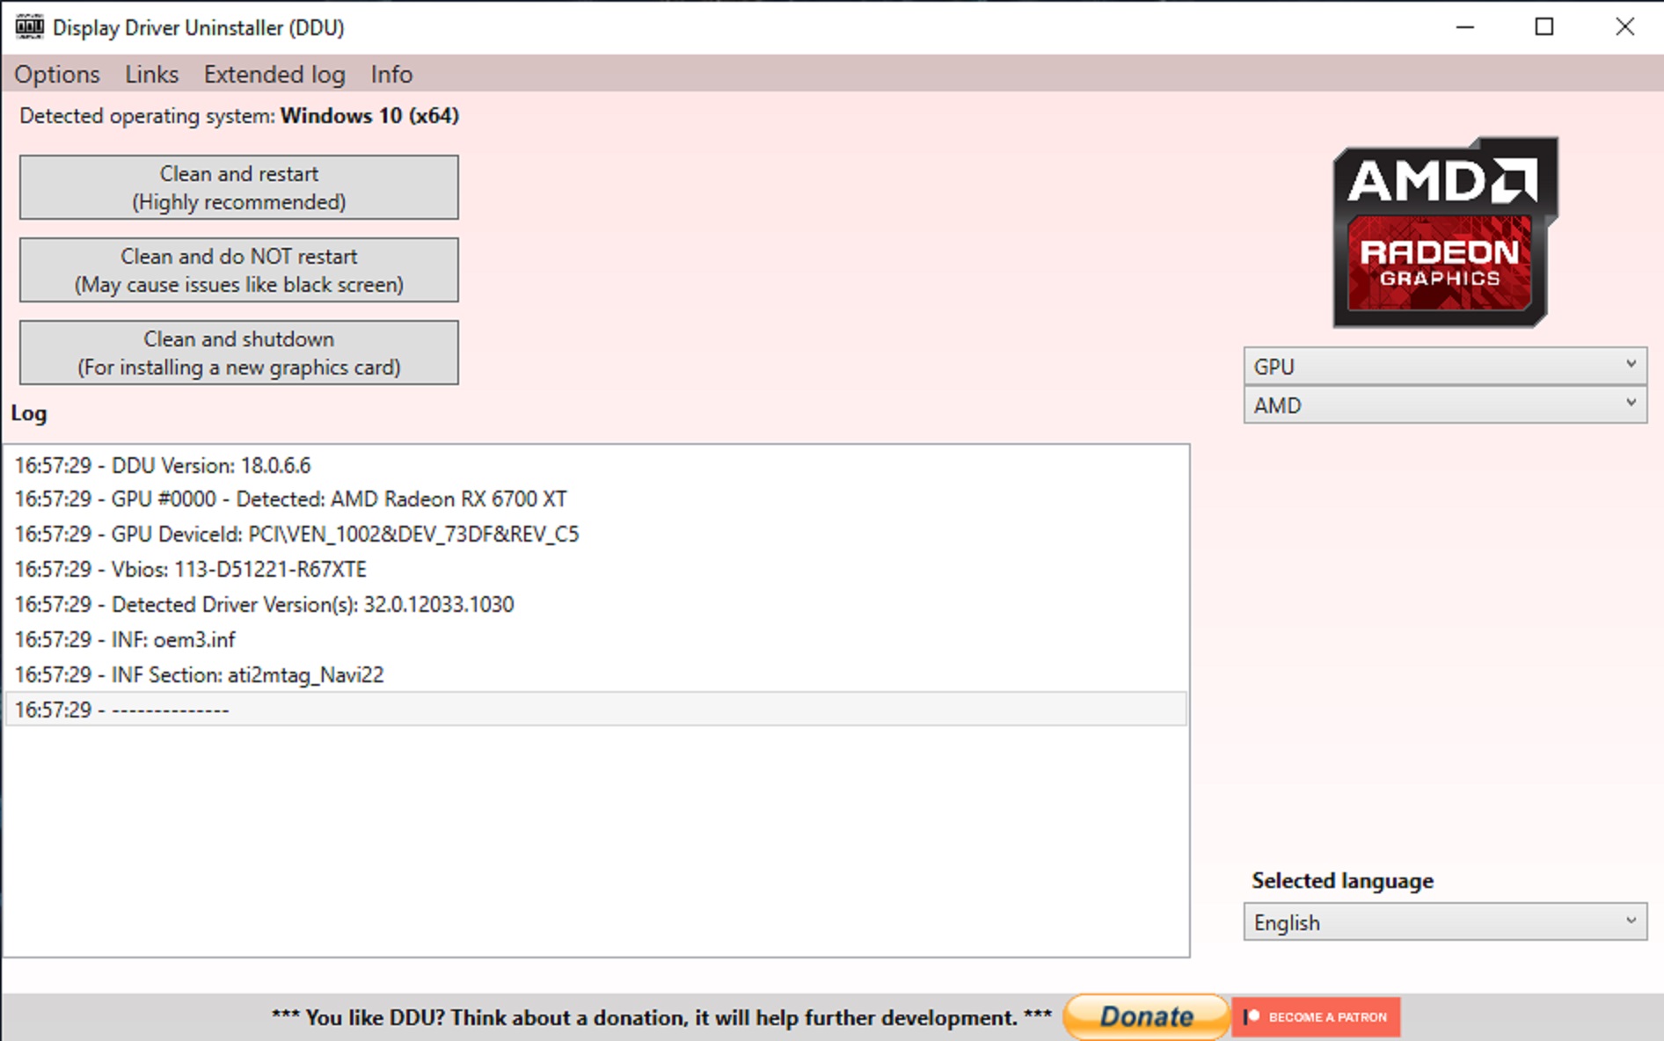Open the Info menu
The height and width of the screenshot is (1041, 1664).
391,74
